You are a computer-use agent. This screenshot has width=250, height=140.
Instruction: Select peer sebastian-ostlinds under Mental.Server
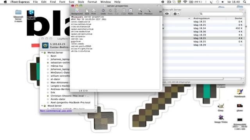pos(60,63)
